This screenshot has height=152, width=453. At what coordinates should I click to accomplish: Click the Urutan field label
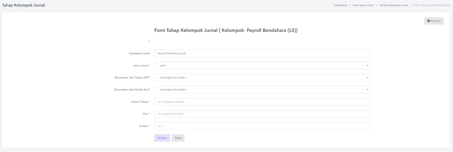coord(143,126)
